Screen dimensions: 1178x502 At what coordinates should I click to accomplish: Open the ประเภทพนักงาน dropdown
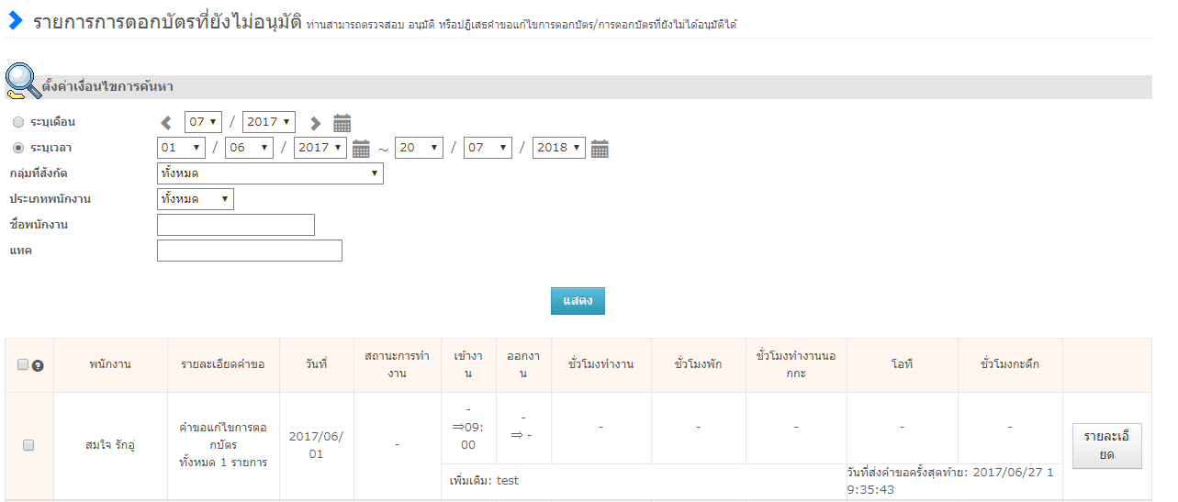click(196, 199)
